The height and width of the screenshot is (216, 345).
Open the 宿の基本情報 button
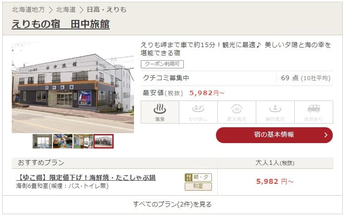274,135
